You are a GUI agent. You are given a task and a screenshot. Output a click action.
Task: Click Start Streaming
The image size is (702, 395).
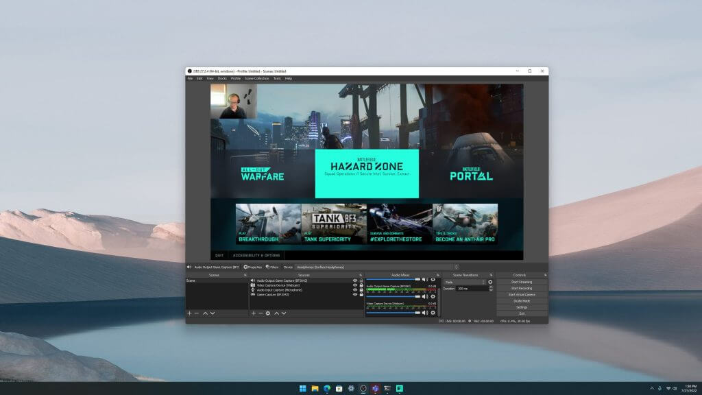522,282
